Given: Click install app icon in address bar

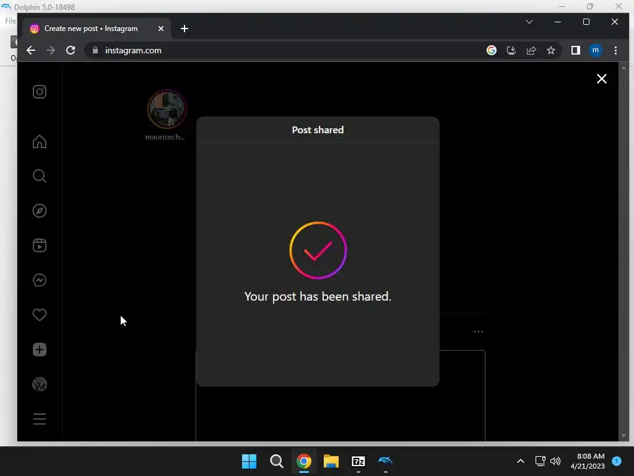Looking at the screenshot, I should (511, 50).
